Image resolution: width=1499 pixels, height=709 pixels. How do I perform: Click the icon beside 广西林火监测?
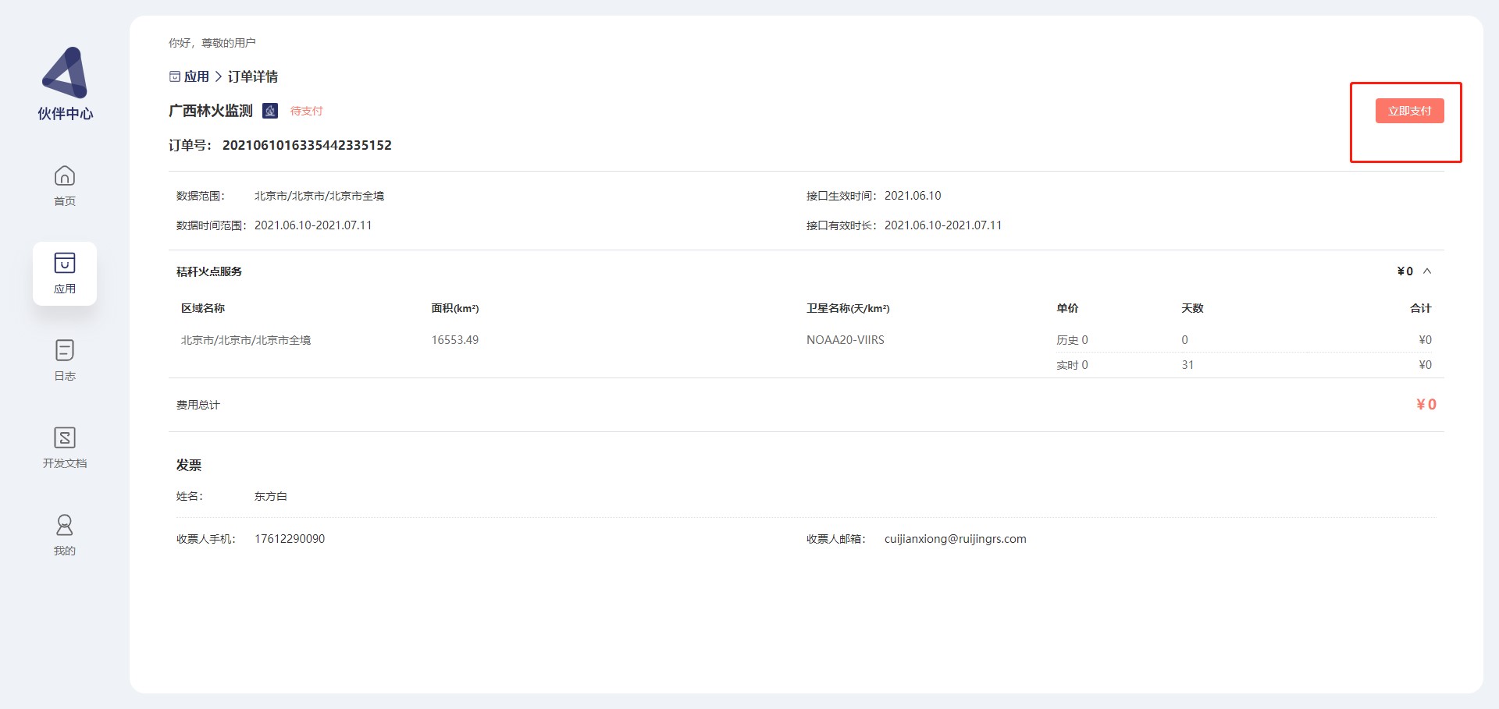point(270,111)
